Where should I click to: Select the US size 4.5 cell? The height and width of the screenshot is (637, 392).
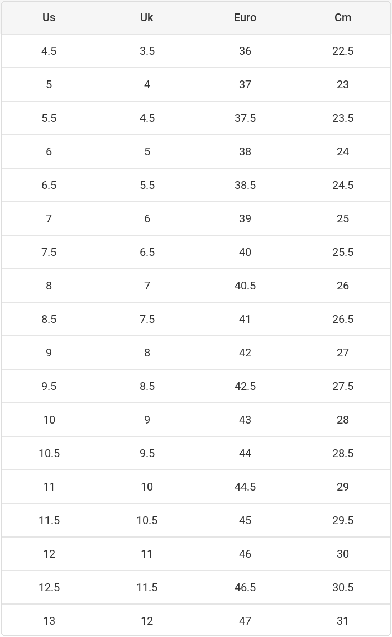coord(49,51)
